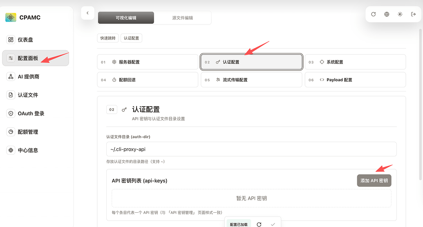Click the 暂无 API 密钥 placeholder
The image size is (423, 227).
[251, 198]
